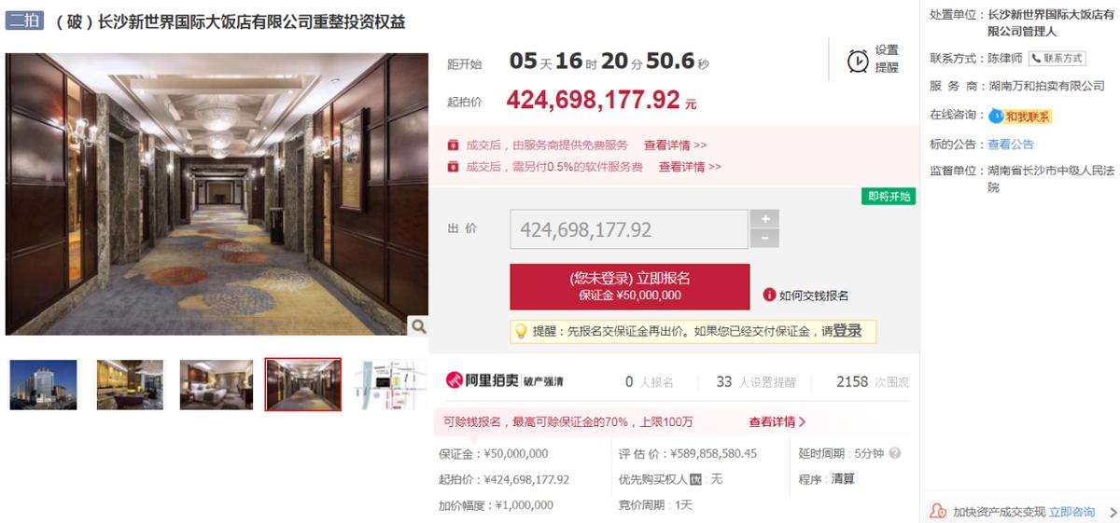Click the phone contact icon button
The width and height of the screenshot is (1120, 523).
(1057, 58)
